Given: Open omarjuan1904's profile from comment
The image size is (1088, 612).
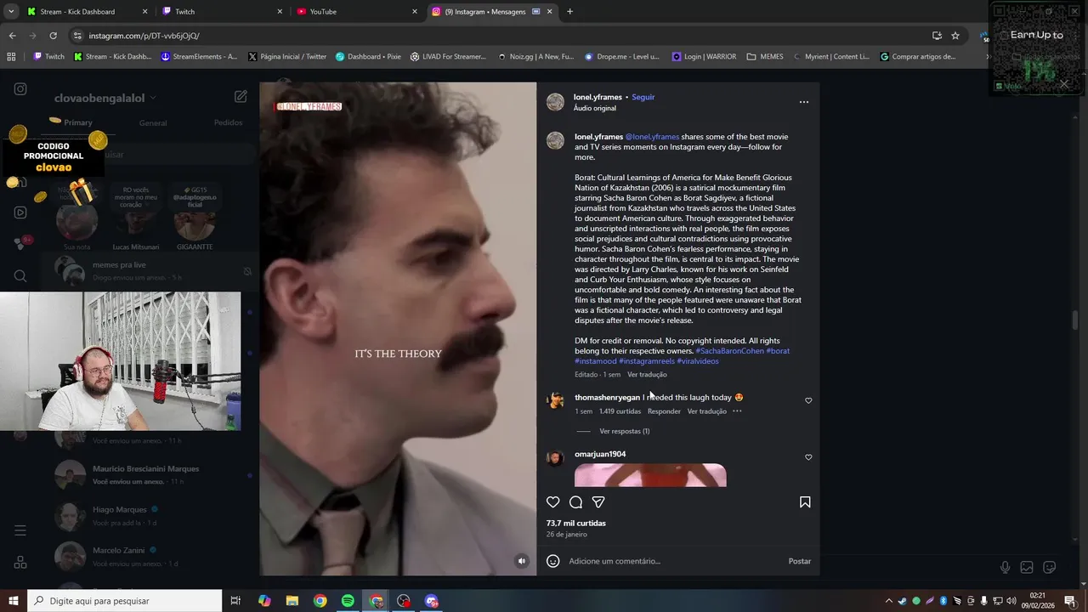Looking at the screenshot, I should [x=600, y=454].
